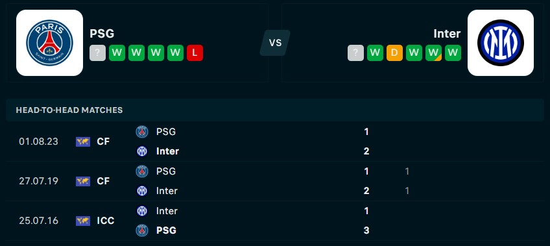Click PSG's grey question mark upcoming badge

tap(97, 53)
